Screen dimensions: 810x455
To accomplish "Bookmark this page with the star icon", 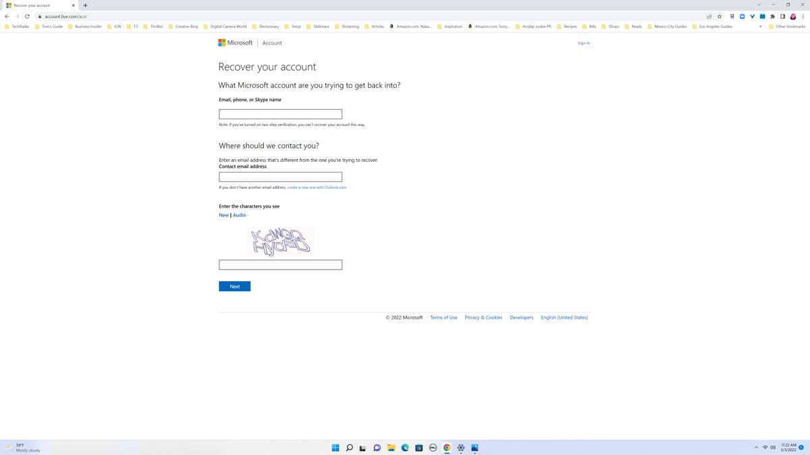I will [719, 16].
